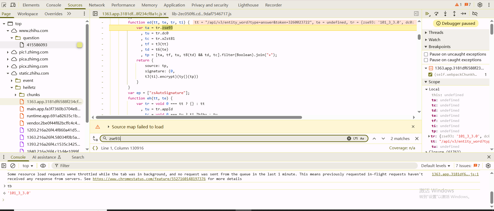Open the Default levels dropdown
494x211 pixels.
(436, 166)
